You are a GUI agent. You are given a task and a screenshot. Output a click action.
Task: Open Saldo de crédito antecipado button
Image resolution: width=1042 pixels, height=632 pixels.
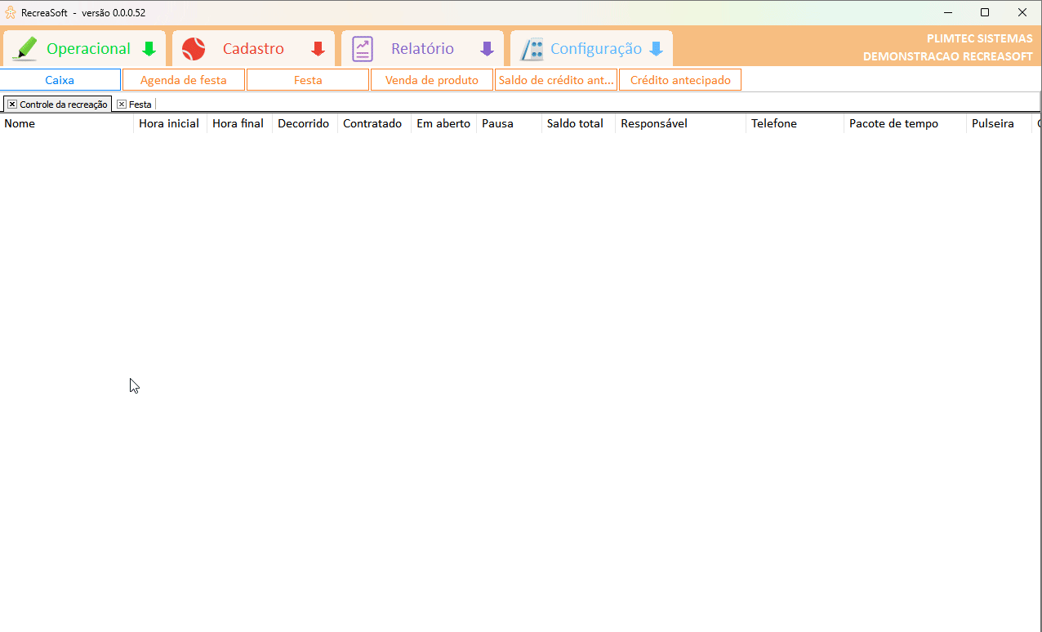tap(556, 80)
